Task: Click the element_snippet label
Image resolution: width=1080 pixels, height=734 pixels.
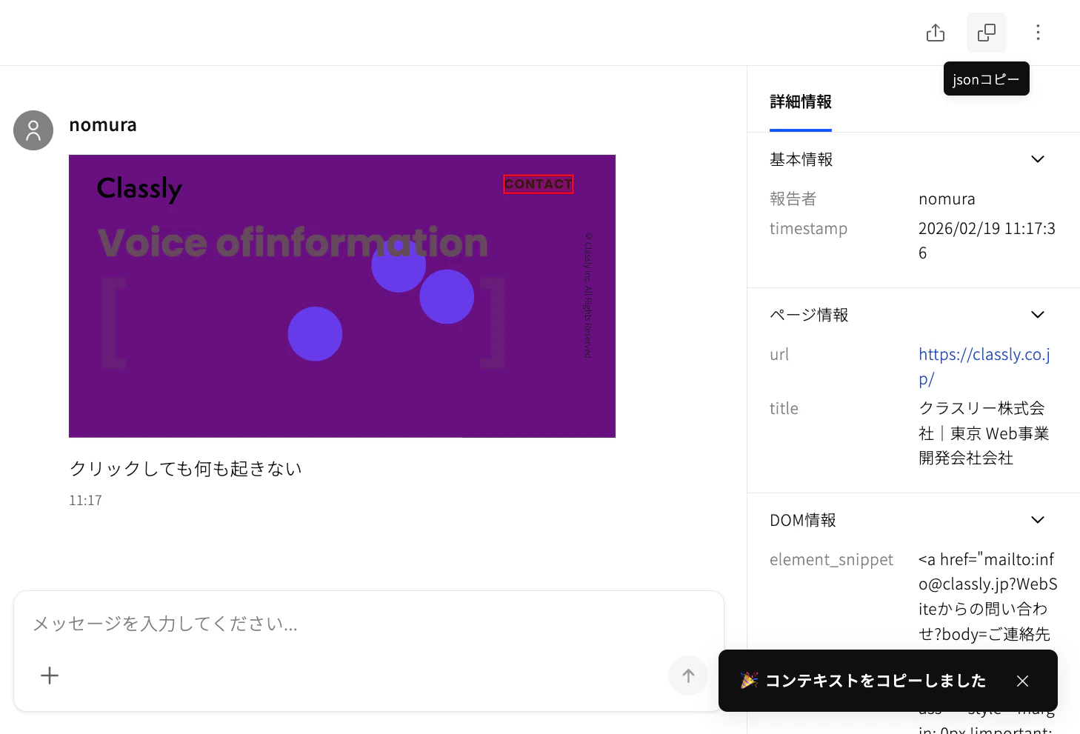Action: point(831,560)
